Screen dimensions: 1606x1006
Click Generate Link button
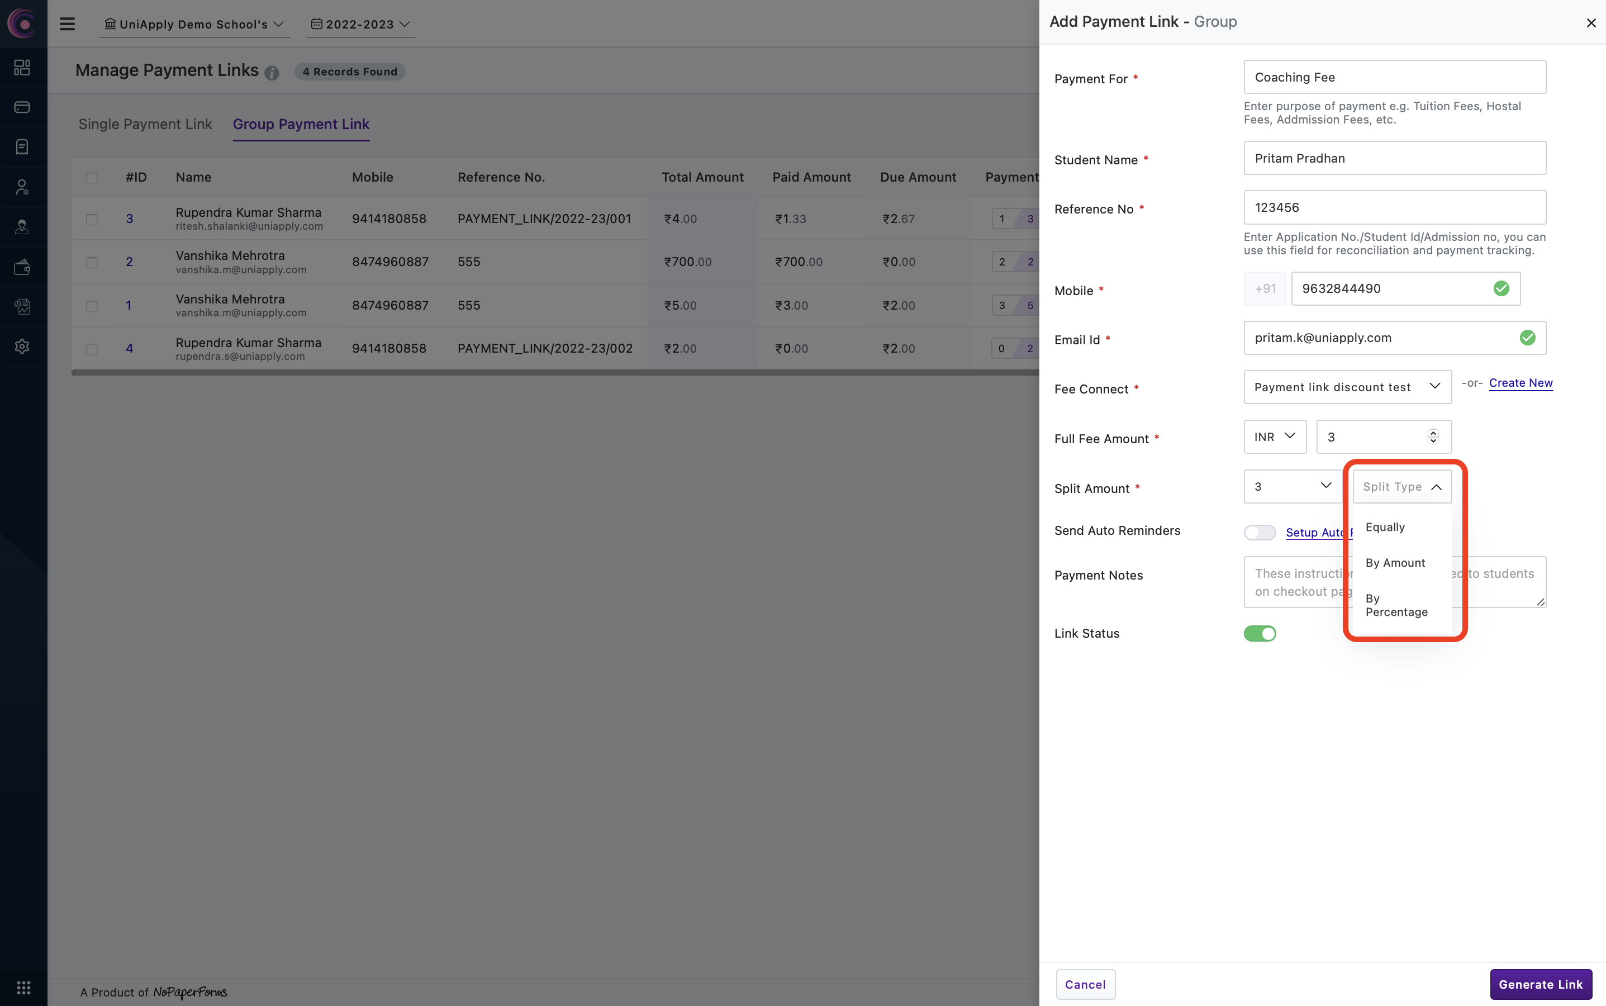click(x=1540, y=984)
